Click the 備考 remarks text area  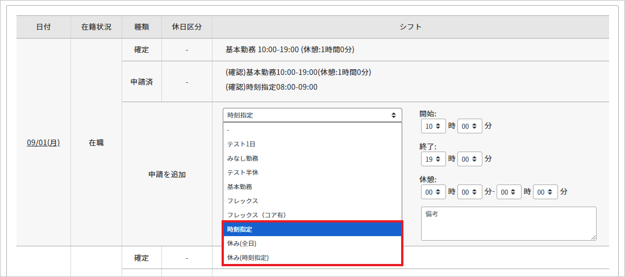point(509,223)
